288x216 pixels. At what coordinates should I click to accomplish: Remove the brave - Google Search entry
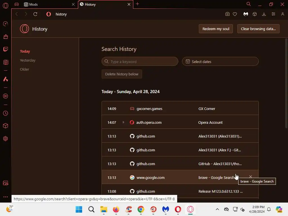pyautogui.click(x=251, y=177)
